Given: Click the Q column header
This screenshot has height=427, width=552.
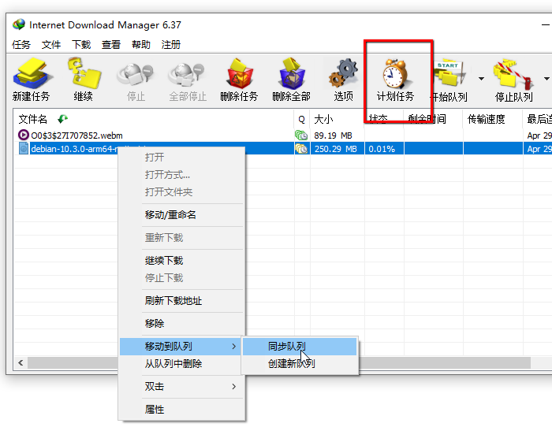Looking at the screenshot, I should 302,119.
